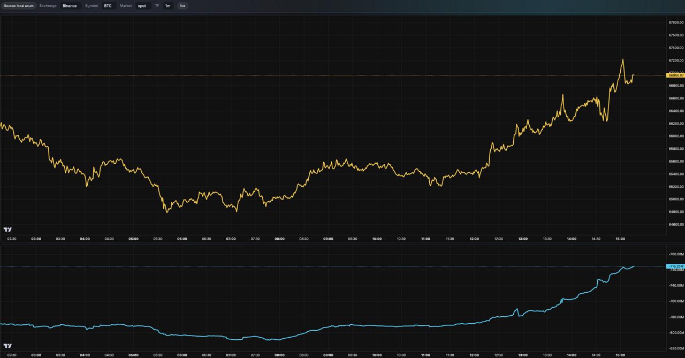Click the 64600.00 price scale label
The height and width of the screenshot is (358, 685).
(676, 224)
